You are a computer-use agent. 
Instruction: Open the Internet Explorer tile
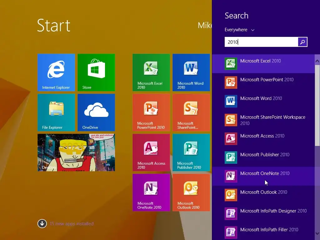click(56, 72)
